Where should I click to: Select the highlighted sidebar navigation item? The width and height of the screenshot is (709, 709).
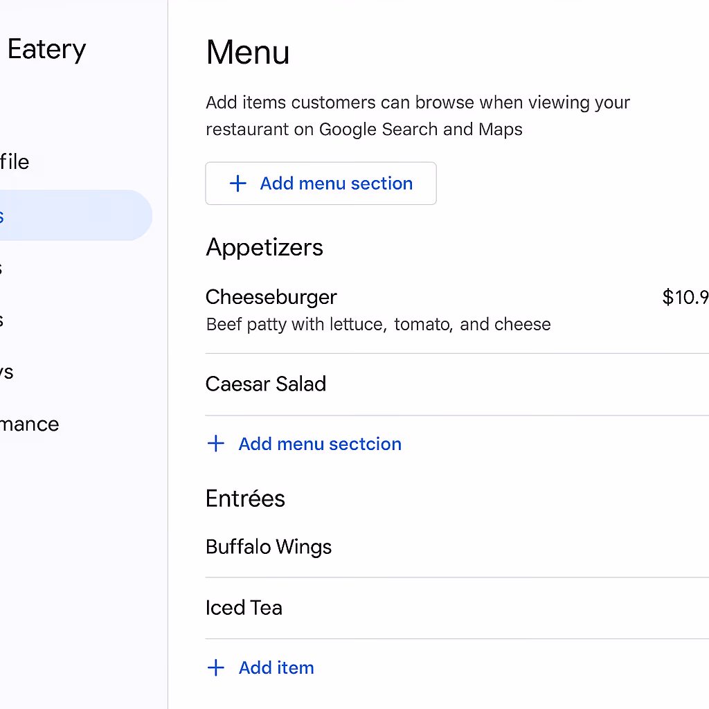tap(76, 215)
